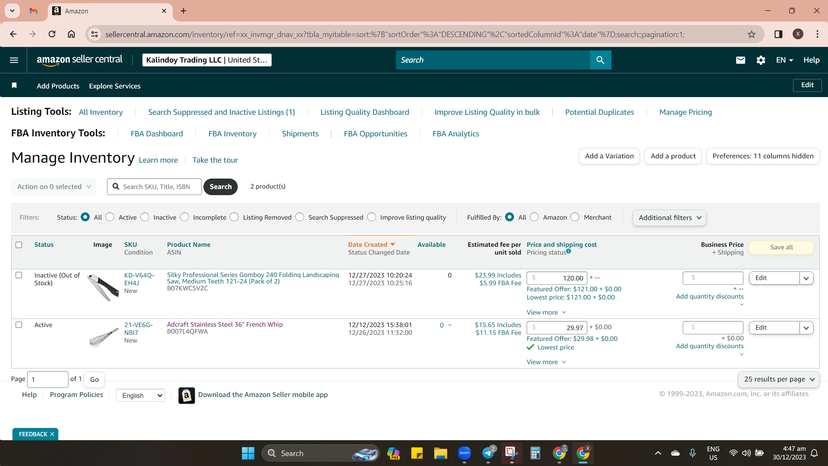This screenshot has height=466, width=828.
Task: Select the Inactive status filter
Action: [145, 217]
